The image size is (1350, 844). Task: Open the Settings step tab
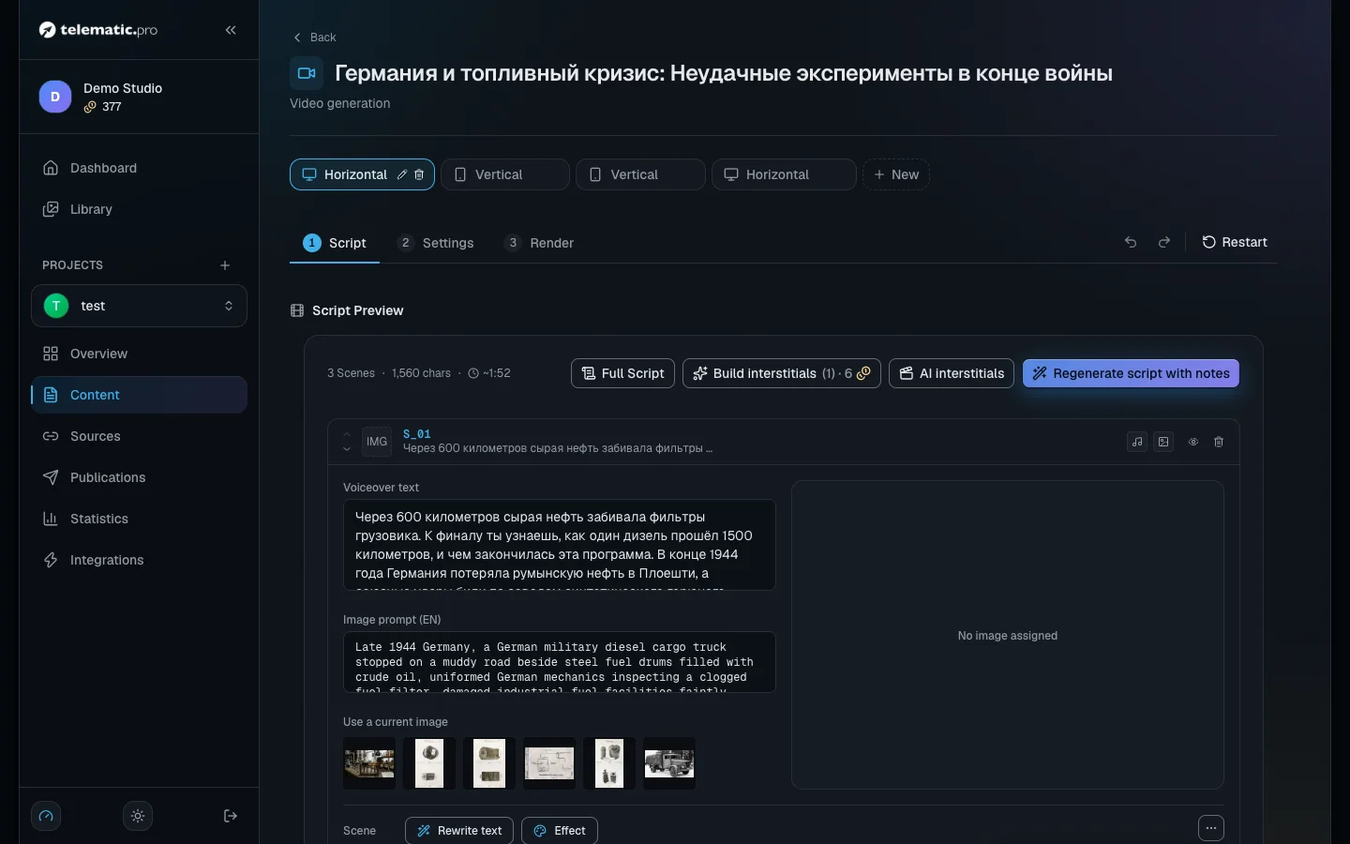point(436,243)
